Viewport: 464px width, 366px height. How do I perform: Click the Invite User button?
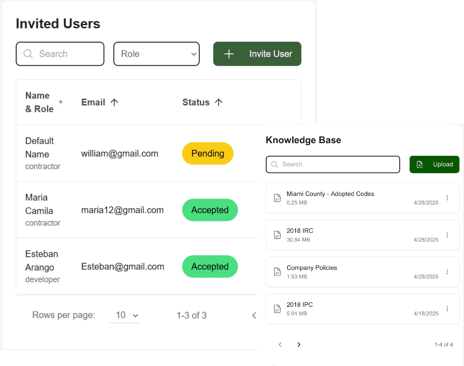pyautogui.click(x=257, y=54)
